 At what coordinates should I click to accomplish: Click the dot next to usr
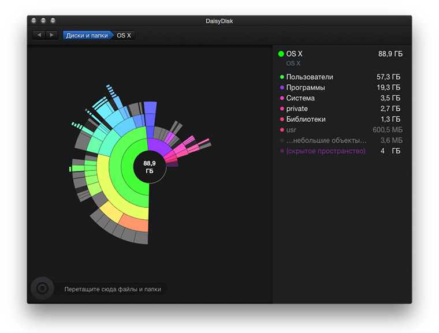click(282, 130)
